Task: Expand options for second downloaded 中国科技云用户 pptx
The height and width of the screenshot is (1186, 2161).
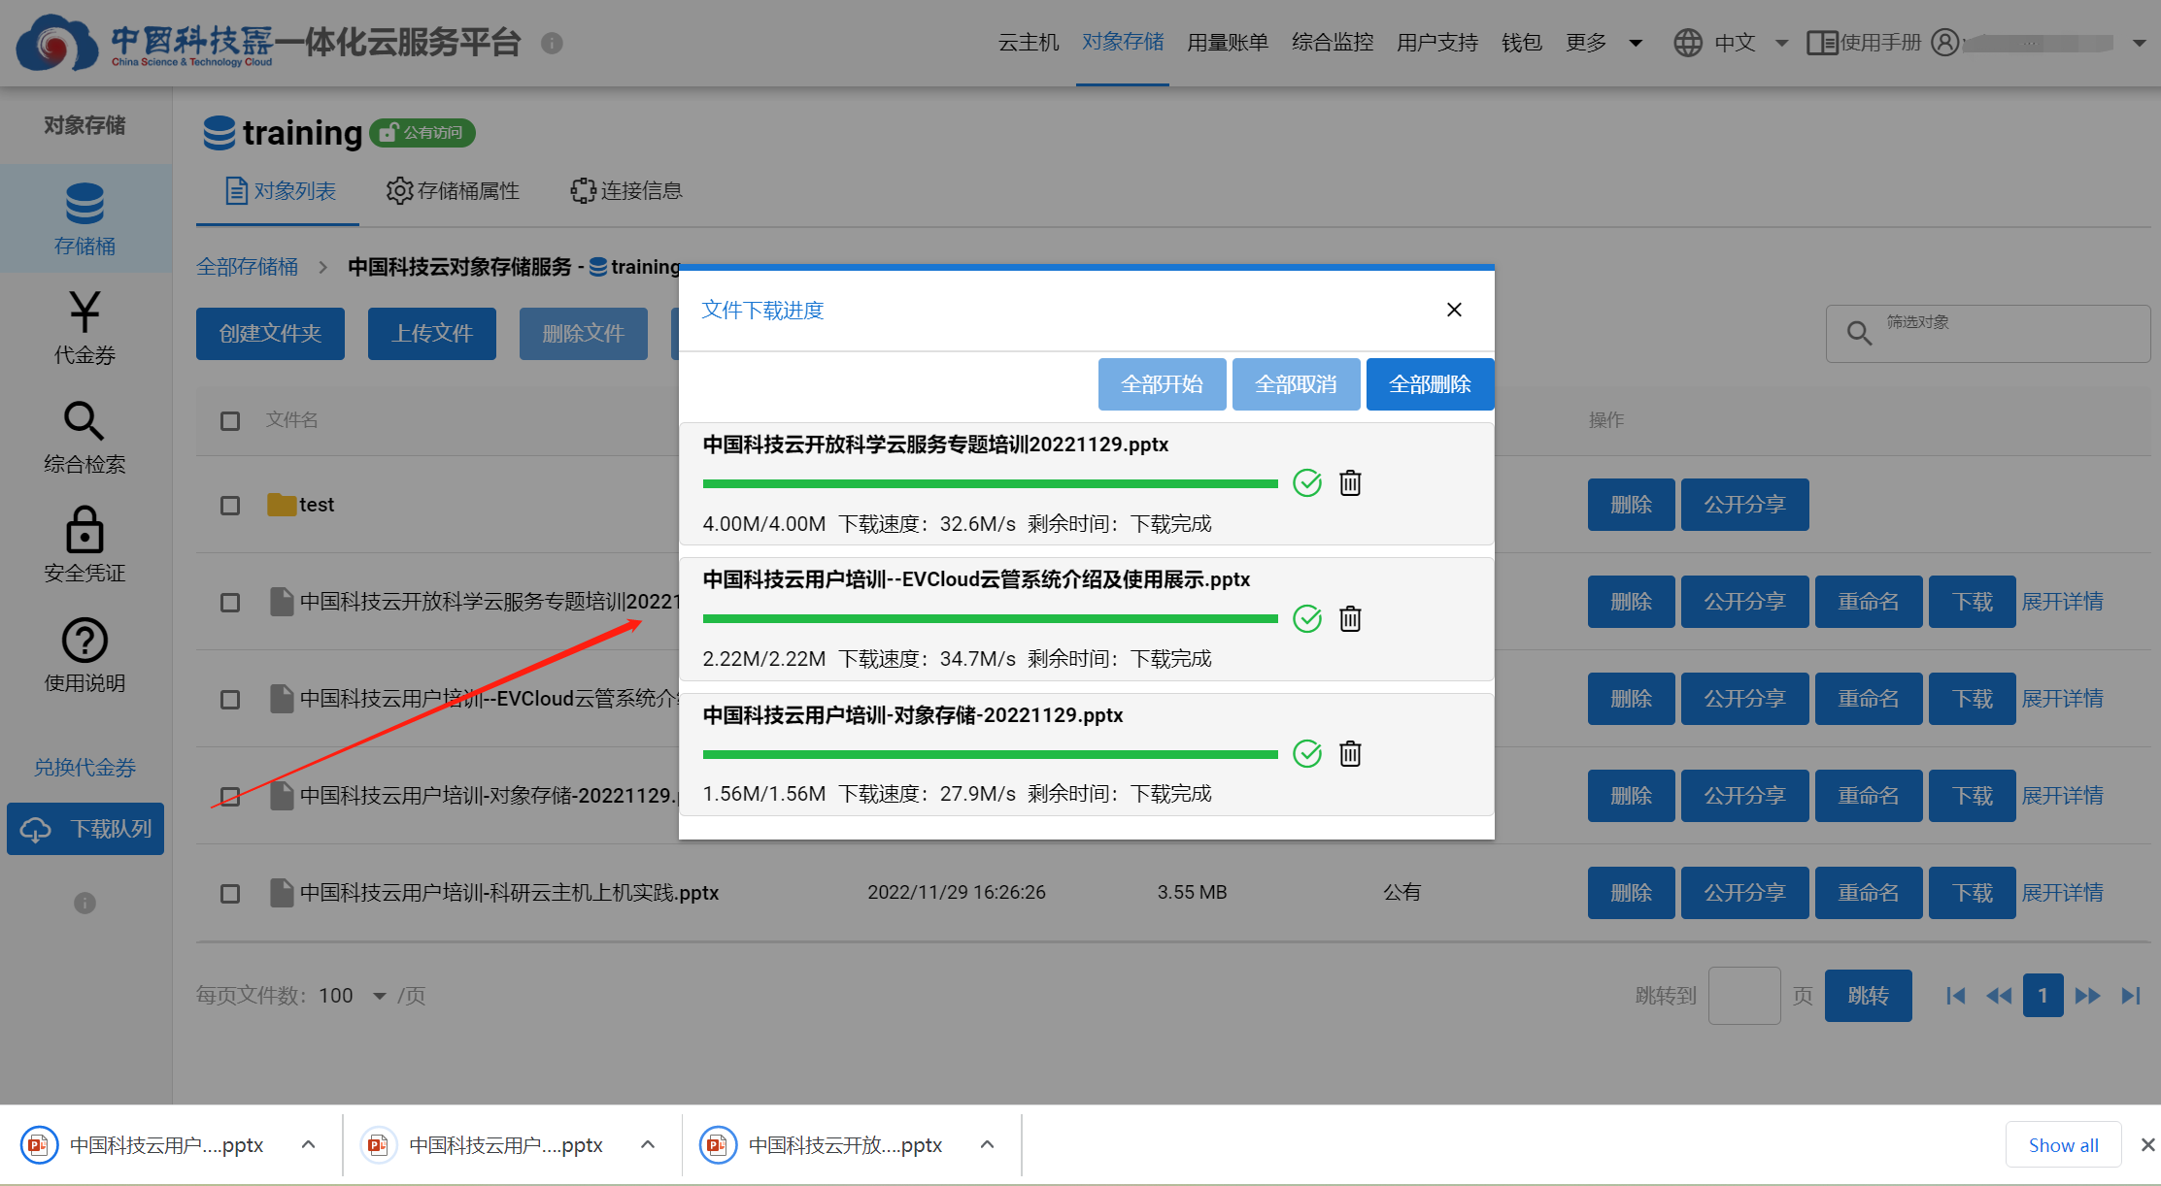Action: [648, 1145]
